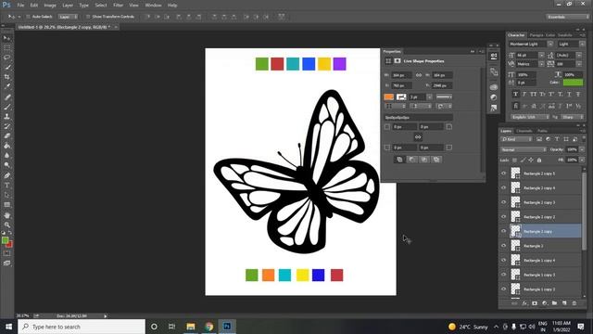Select the History Brush tool
This screenshot has width=593, height=334.
[x=6, y=126]
